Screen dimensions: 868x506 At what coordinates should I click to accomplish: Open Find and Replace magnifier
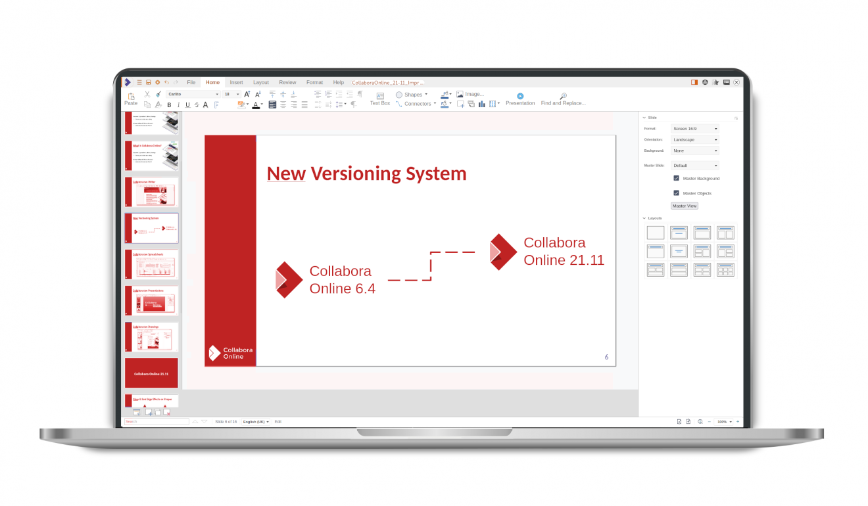[563, 96]
